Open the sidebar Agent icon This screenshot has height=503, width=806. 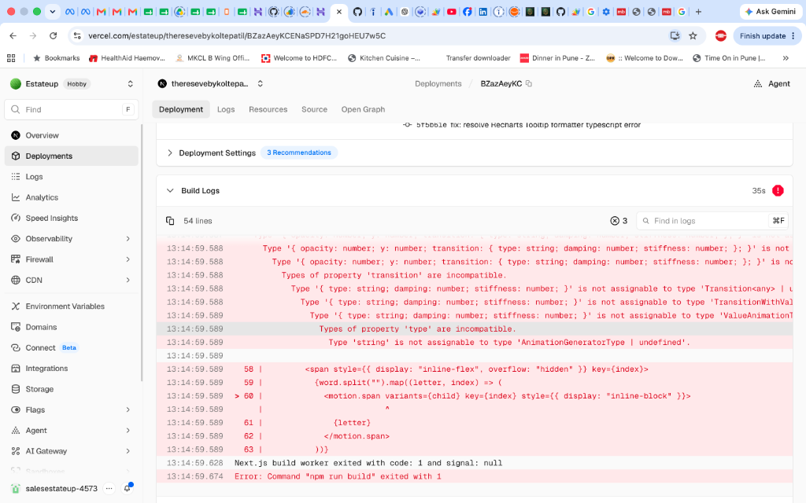pyautogui.click(x=16, y=431)
